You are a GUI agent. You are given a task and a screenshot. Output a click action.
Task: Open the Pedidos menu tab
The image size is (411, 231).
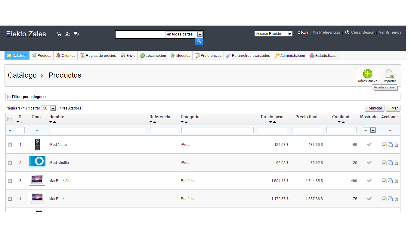(x=42, y=55)
